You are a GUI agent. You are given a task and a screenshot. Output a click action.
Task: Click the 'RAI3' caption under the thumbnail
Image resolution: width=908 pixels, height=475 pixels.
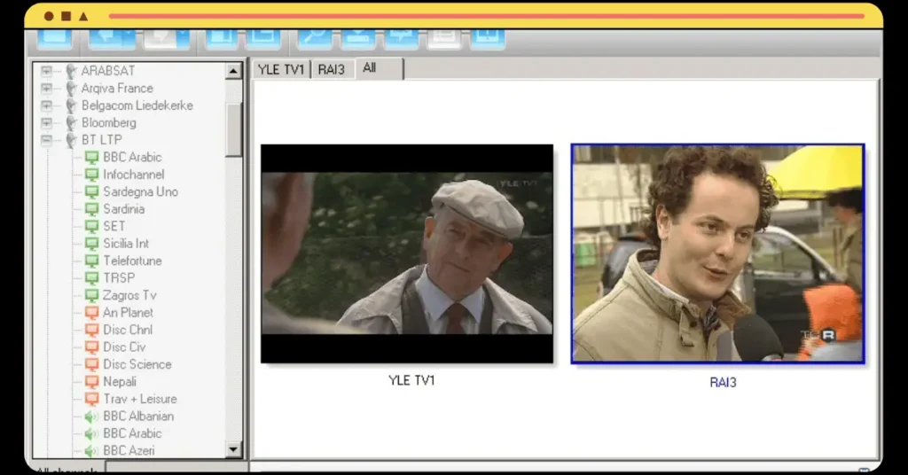click(x=723, y=383)
